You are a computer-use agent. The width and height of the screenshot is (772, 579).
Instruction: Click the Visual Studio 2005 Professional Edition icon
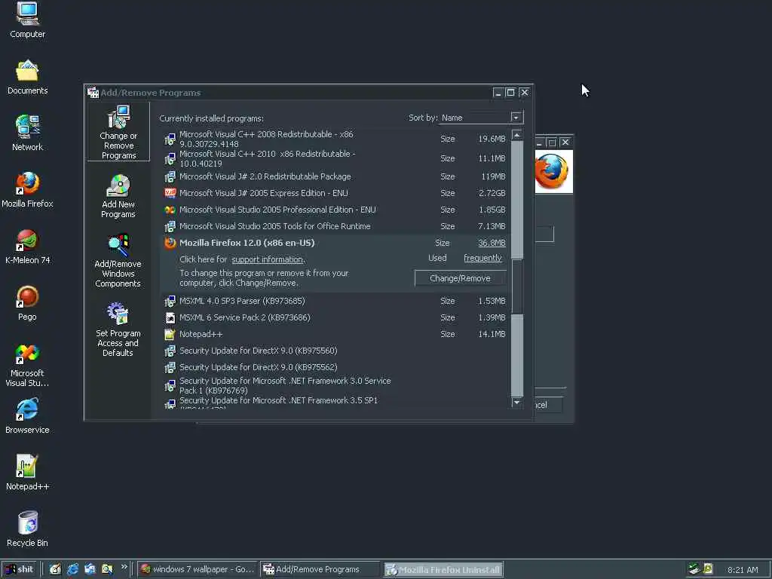point(170,210)
